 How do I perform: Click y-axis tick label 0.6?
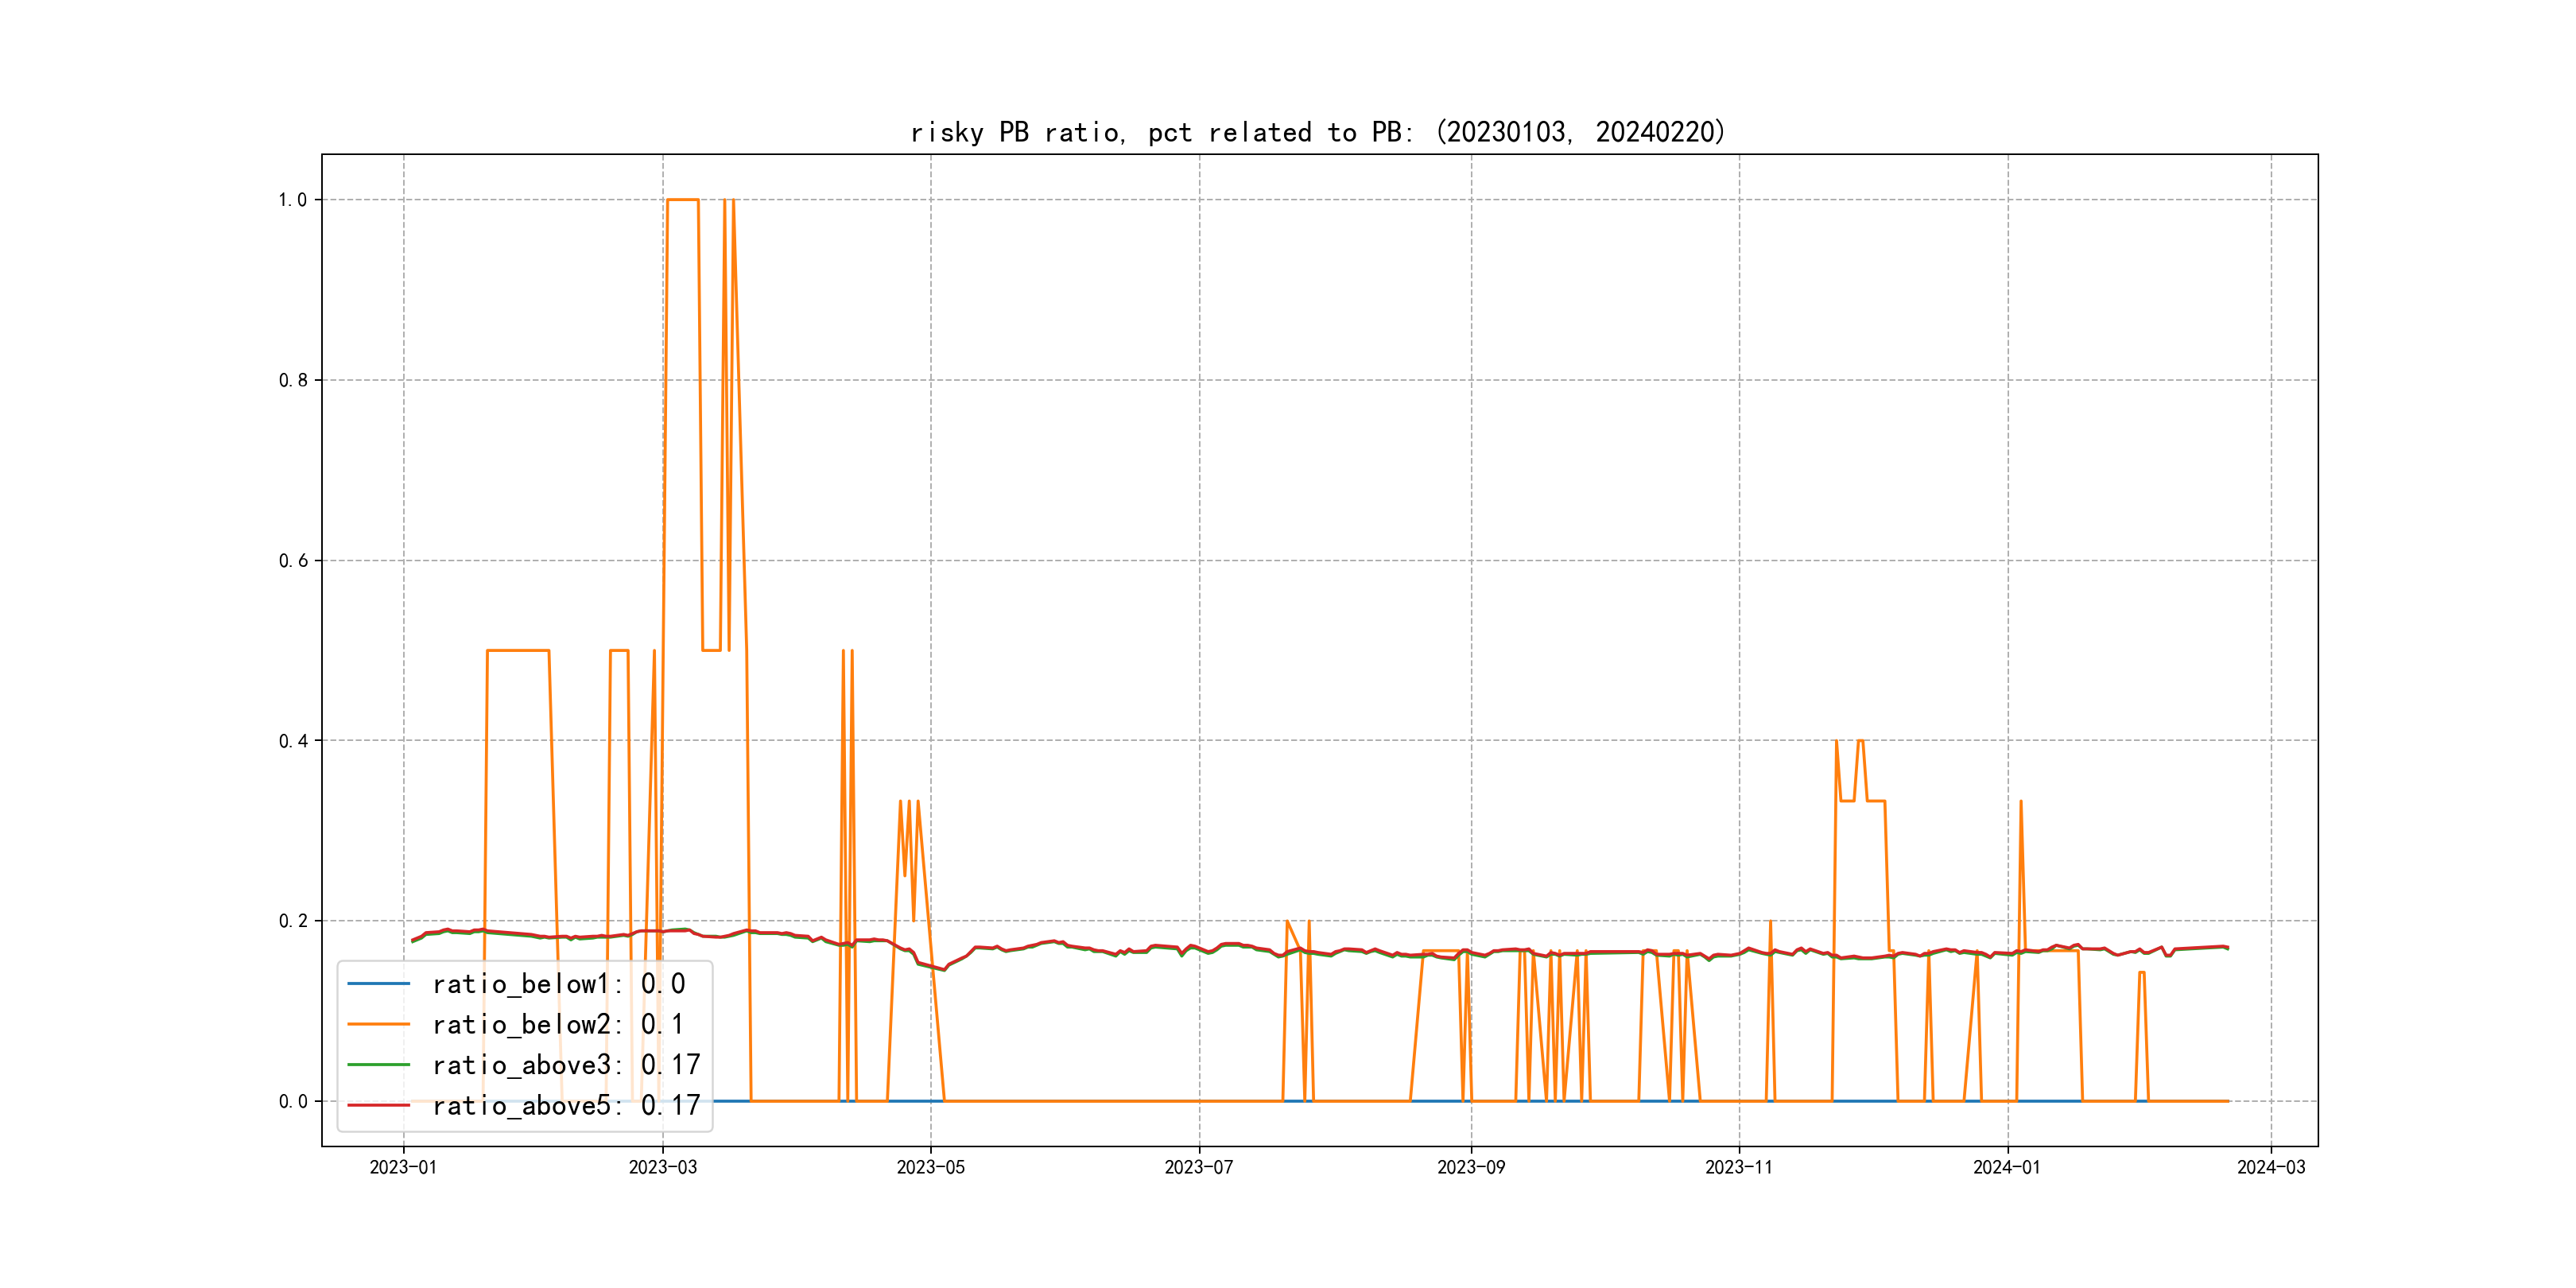(x=293, y=561)
